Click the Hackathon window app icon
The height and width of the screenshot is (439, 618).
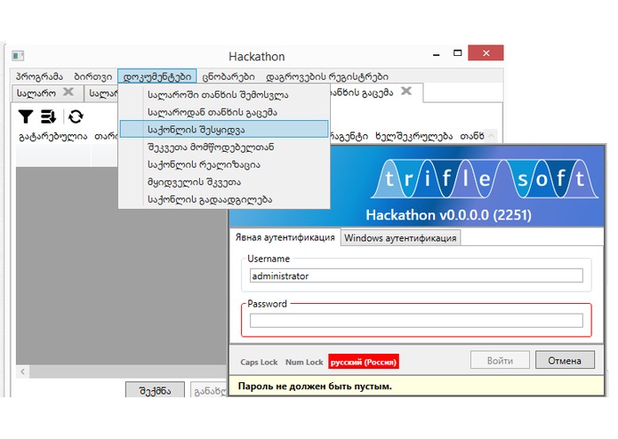coord(18,56)
